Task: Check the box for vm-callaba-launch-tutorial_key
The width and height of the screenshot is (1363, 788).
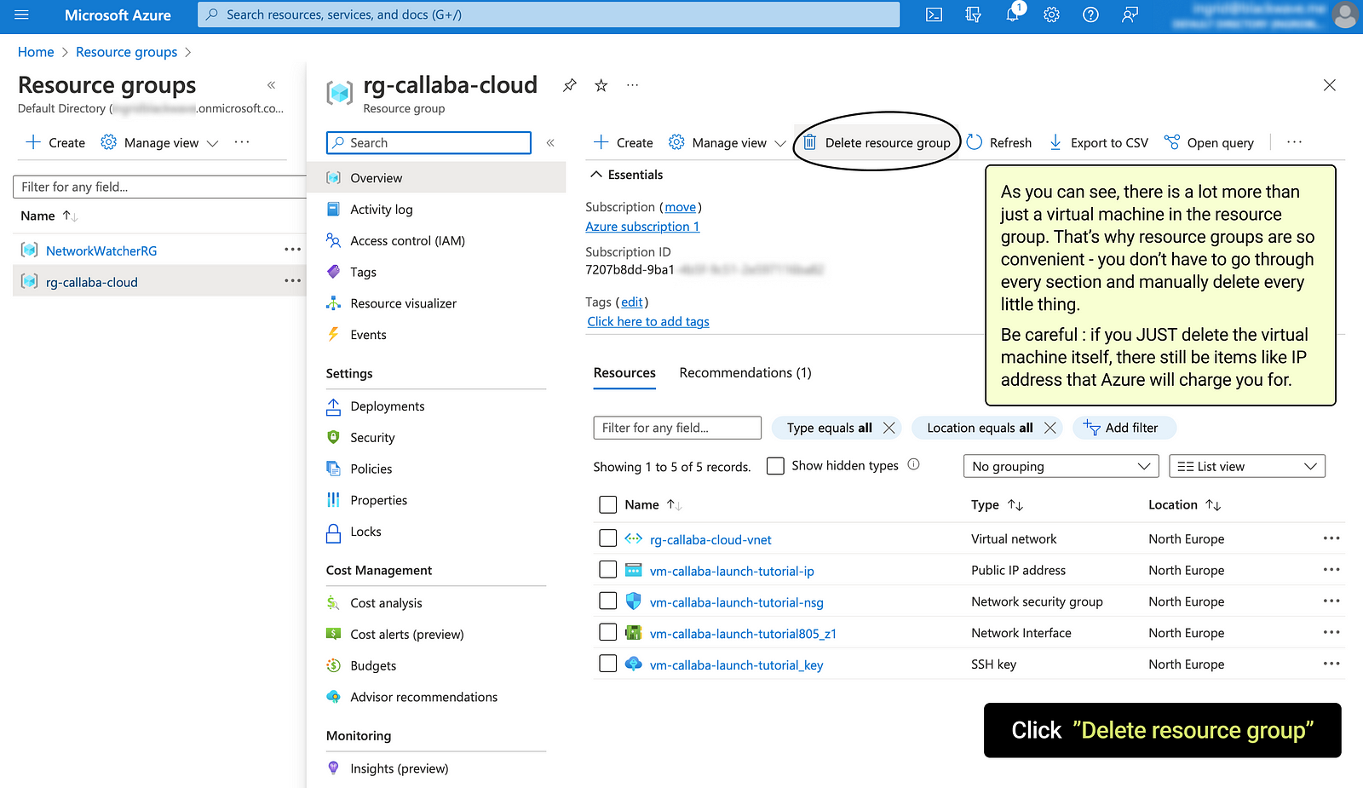Action: pos(607,664)
